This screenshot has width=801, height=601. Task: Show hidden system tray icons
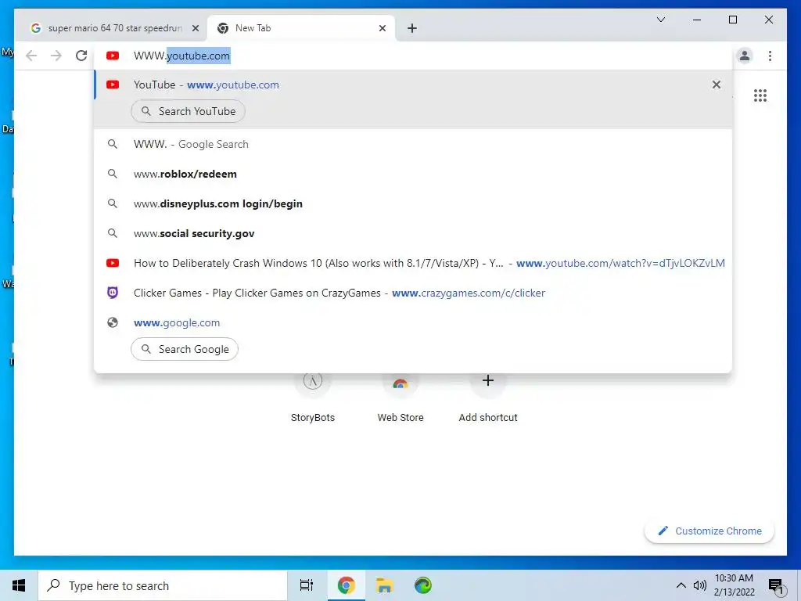(x=681, y=585)
